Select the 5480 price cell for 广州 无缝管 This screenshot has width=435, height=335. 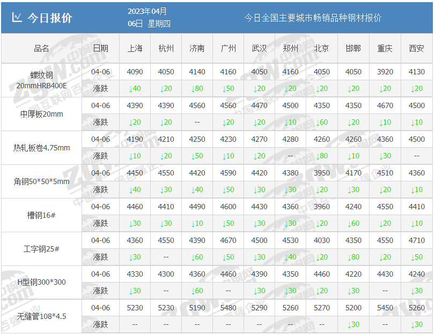pyautogui.click(x=228, y=307)
